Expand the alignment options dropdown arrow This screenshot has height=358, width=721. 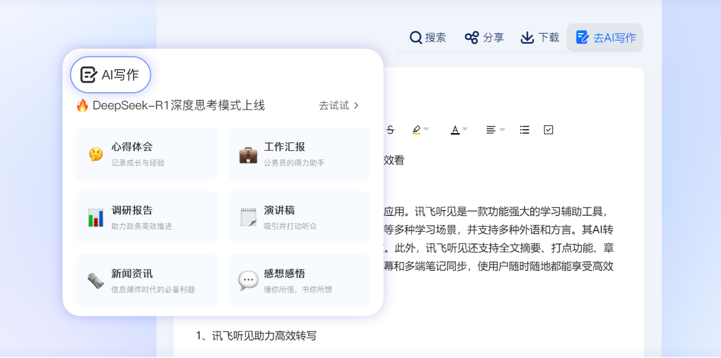pos(502,130)
